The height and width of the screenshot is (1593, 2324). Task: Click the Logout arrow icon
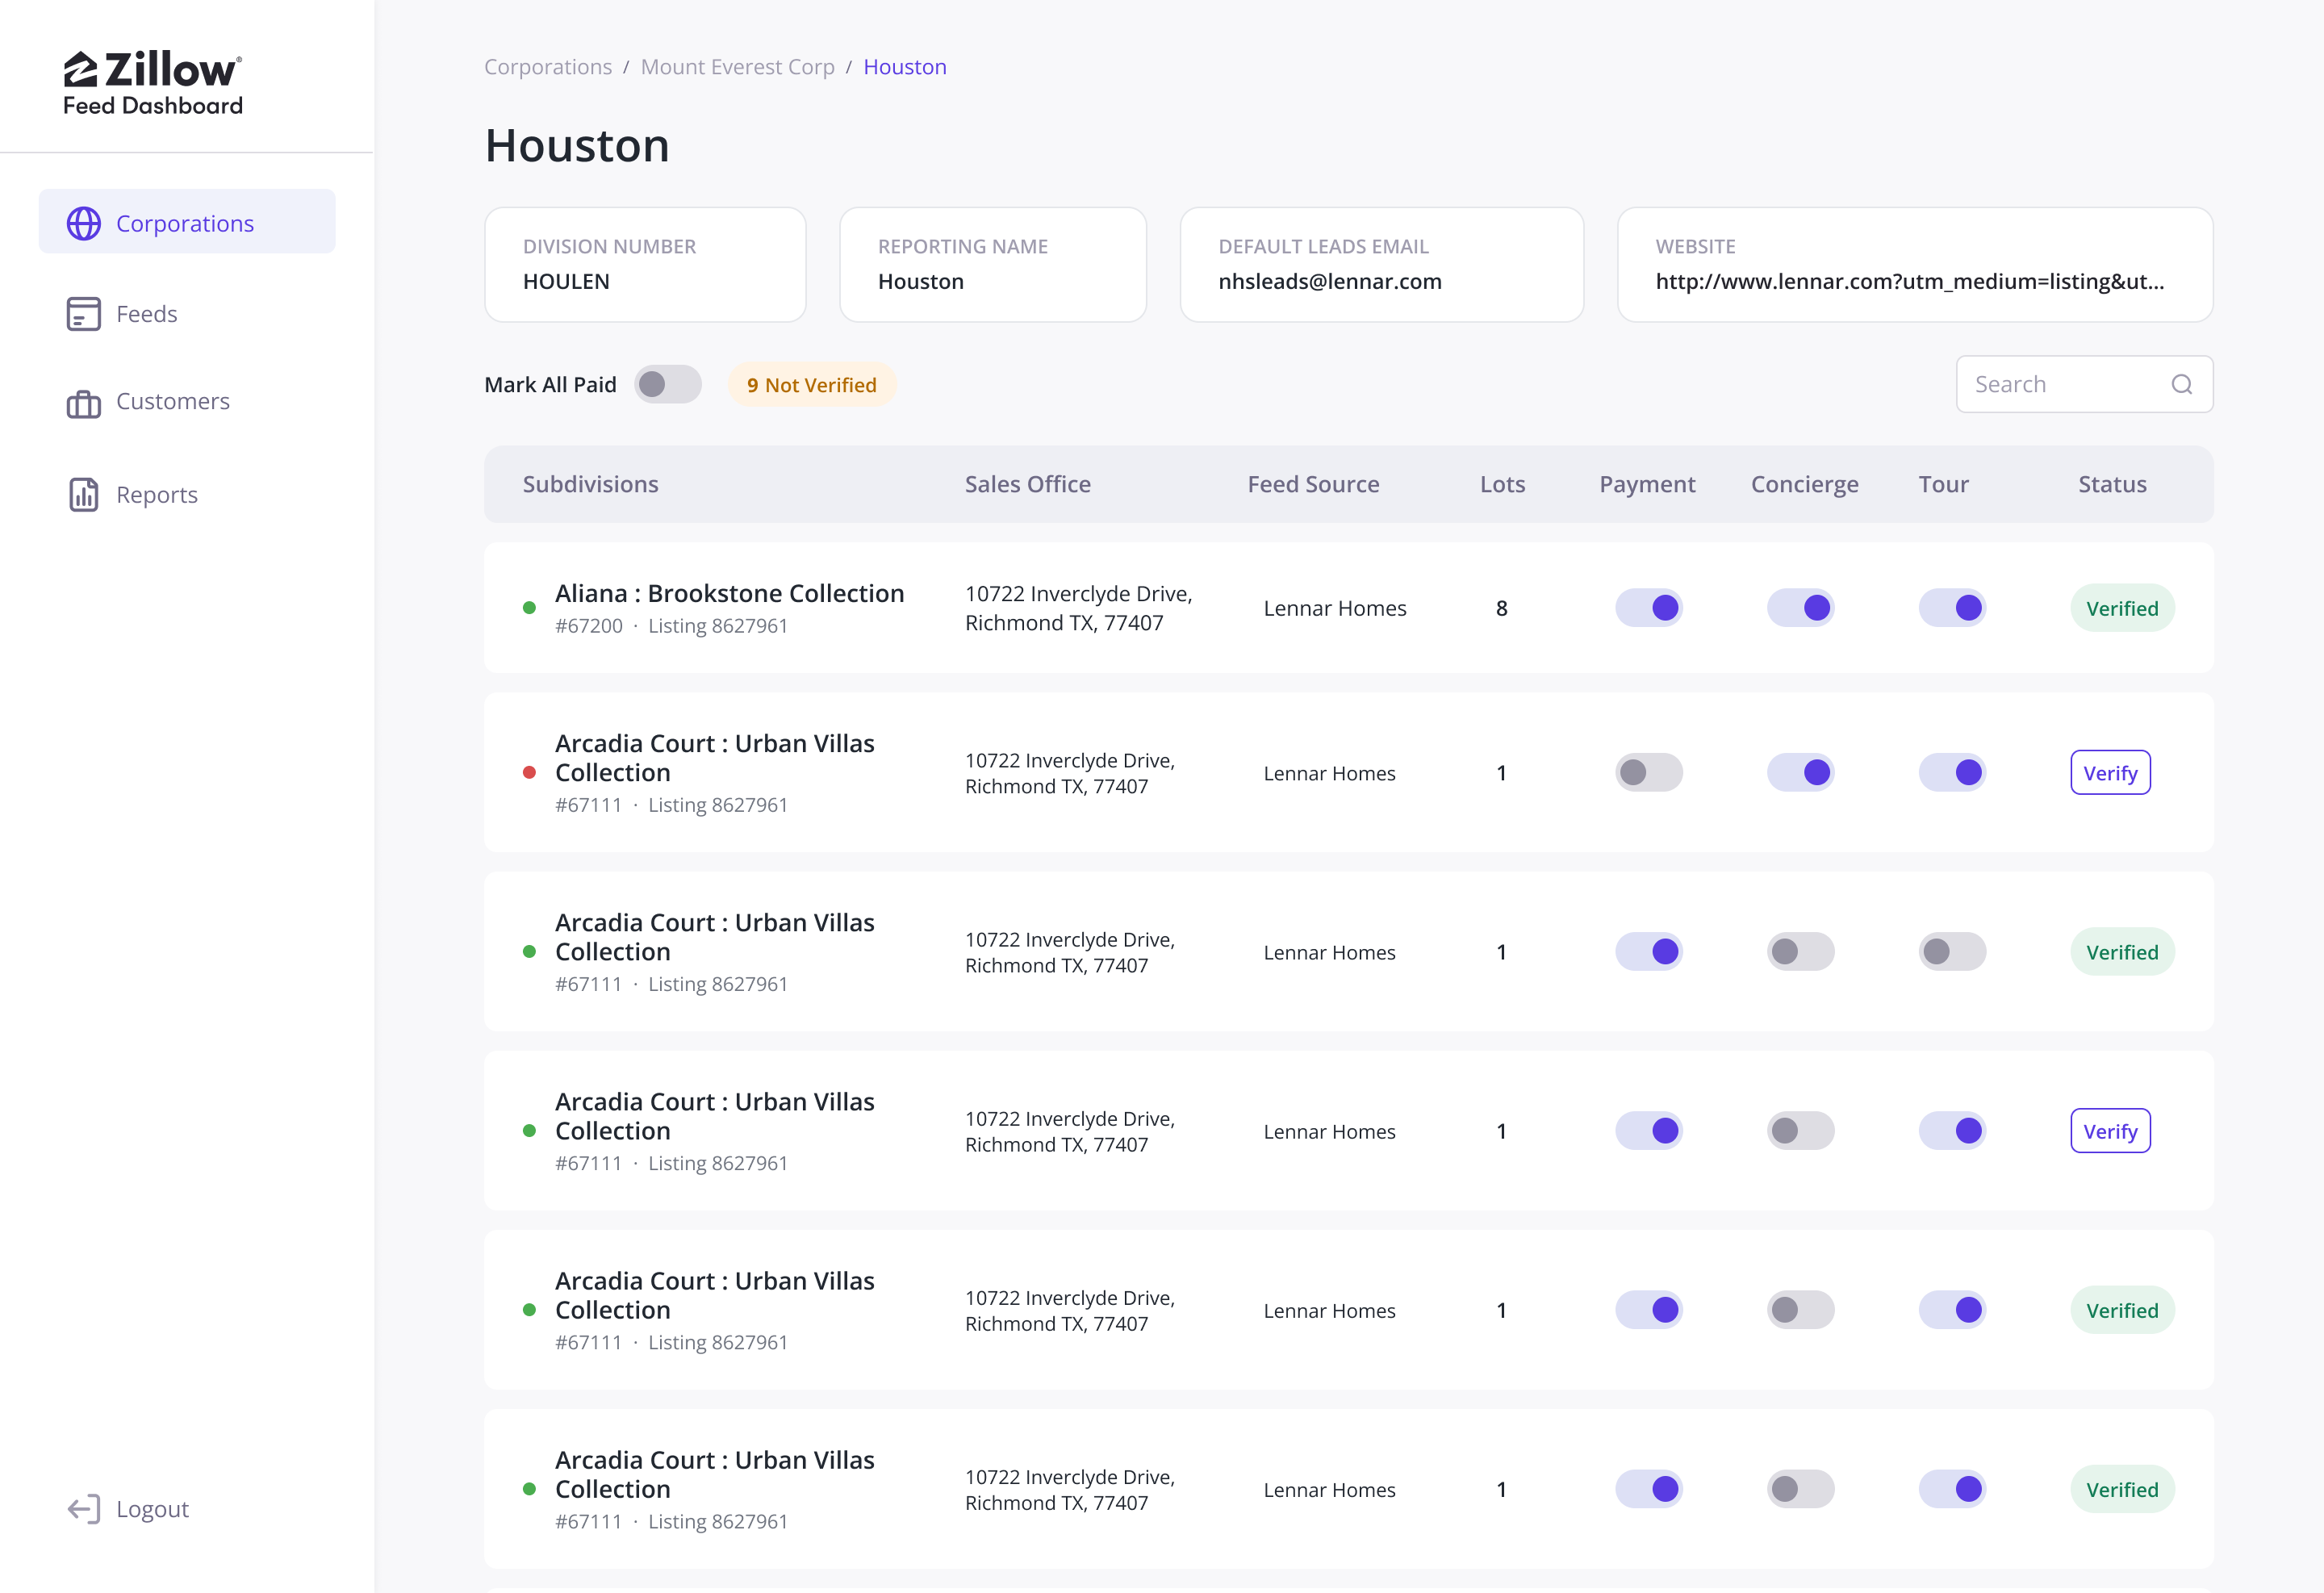click(84, 1509)
